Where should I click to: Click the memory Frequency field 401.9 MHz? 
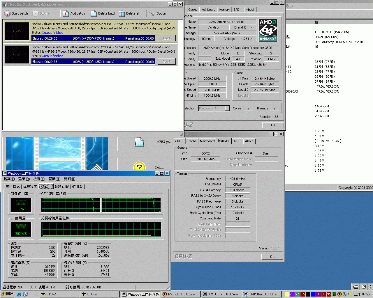pos(237,179)
